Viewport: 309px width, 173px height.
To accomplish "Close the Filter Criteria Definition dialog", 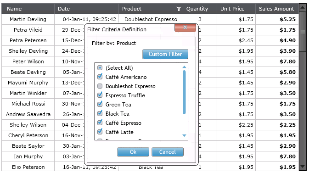I will (x=185, y=28).
